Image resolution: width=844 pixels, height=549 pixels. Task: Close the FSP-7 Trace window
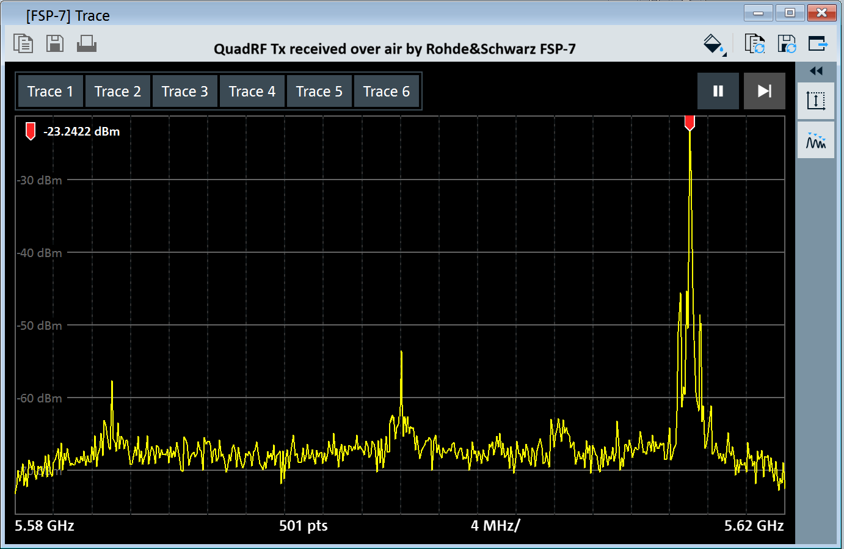(x=822, y=13)
